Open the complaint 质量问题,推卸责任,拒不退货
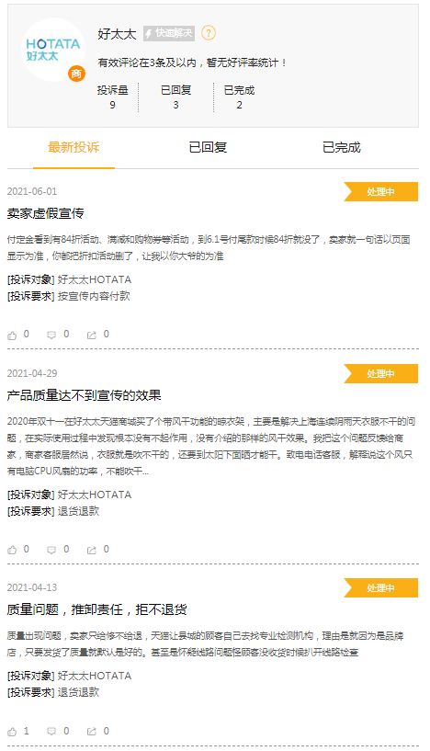 click(x=96, y=609)
